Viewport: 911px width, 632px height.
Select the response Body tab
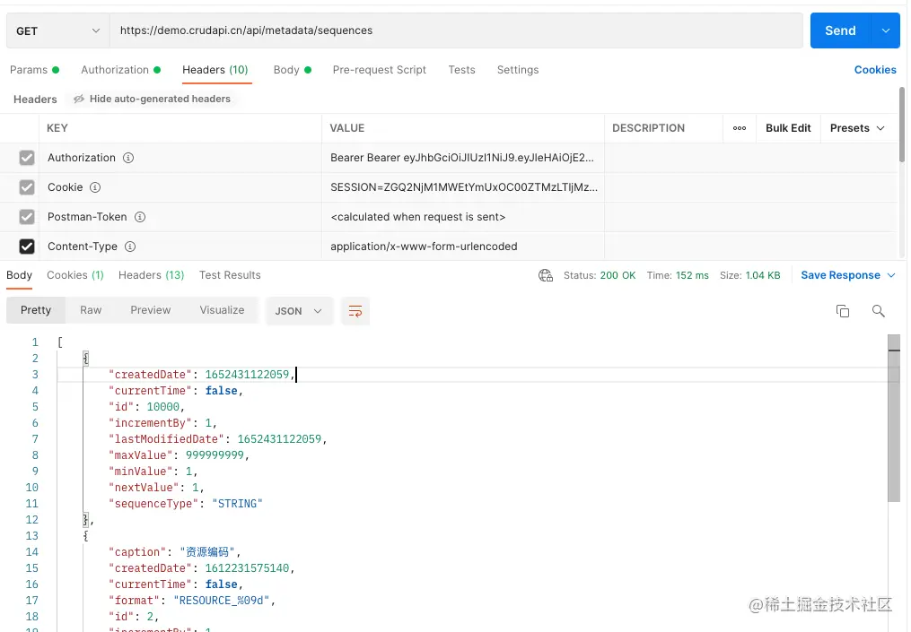tap(19, 275)
